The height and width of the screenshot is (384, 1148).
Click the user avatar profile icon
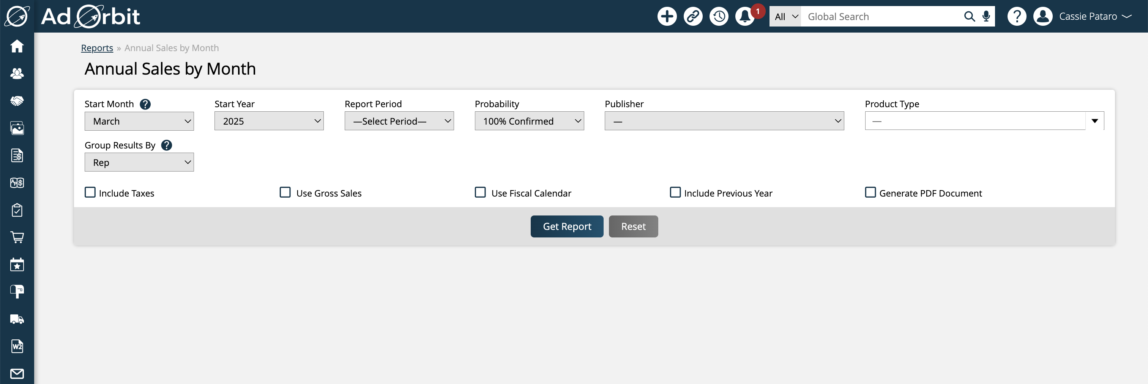(x=1043, y=16)
